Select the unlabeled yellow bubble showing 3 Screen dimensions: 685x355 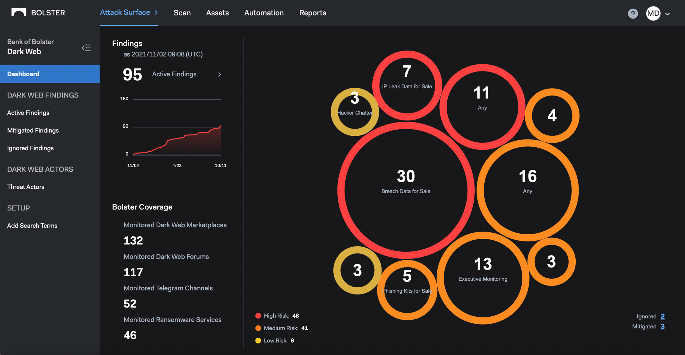(x=357, y=270)
